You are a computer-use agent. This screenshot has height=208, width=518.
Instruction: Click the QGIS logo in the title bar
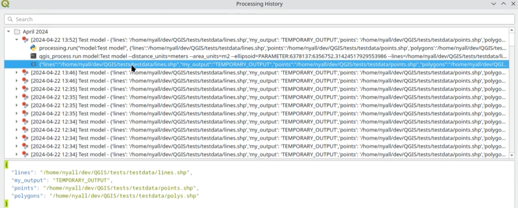5,4
